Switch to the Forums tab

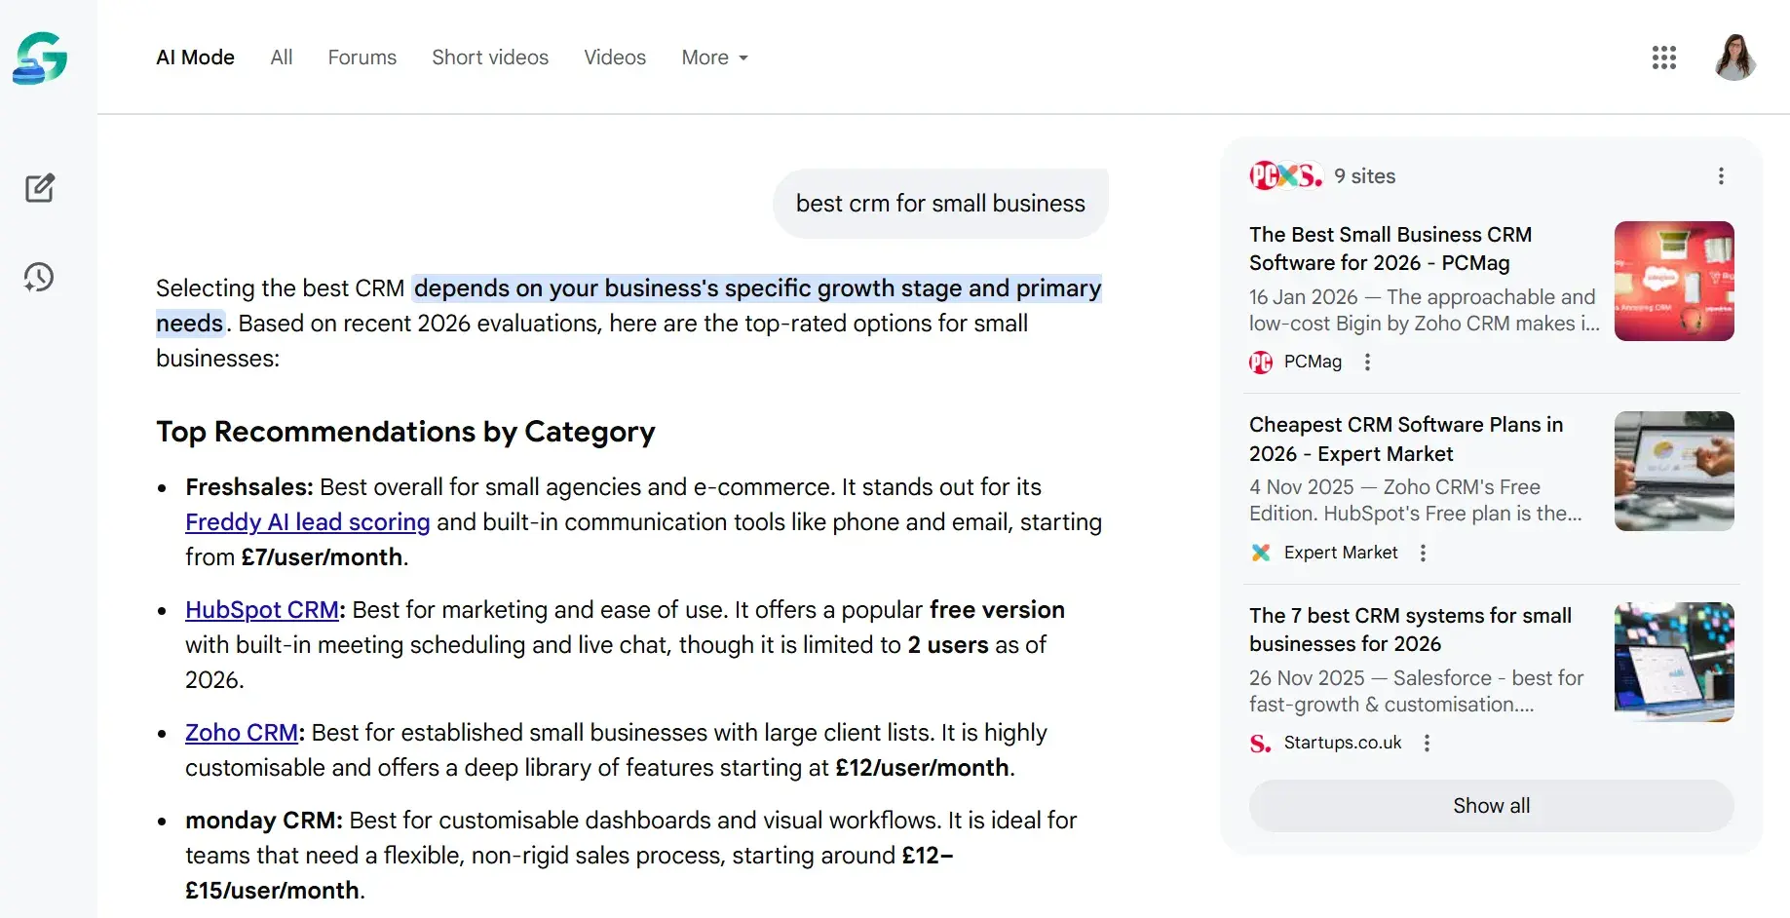click(362, 57)
